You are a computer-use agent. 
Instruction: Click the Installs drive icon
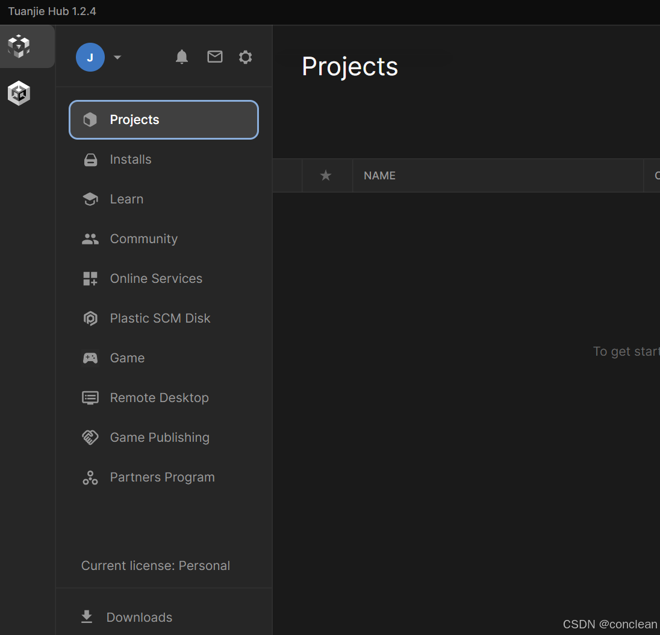pos(90,160)
